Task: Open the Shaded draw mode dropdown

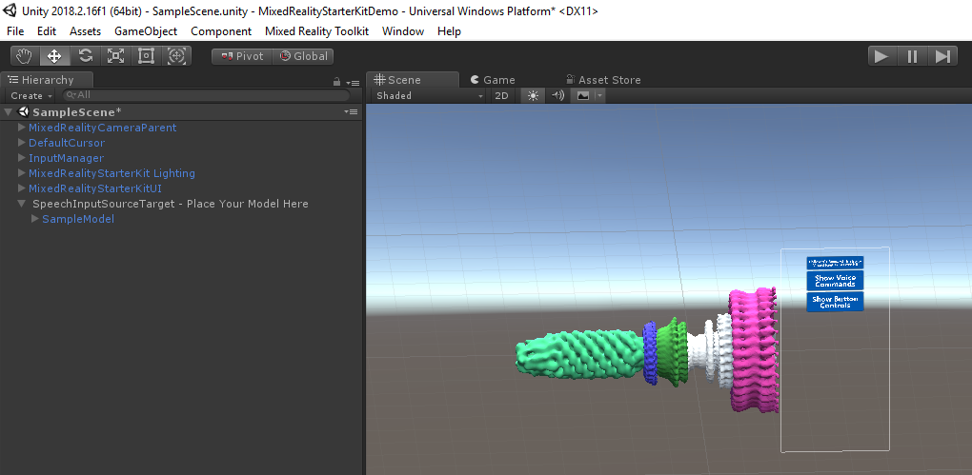Action: click(429, 96)
